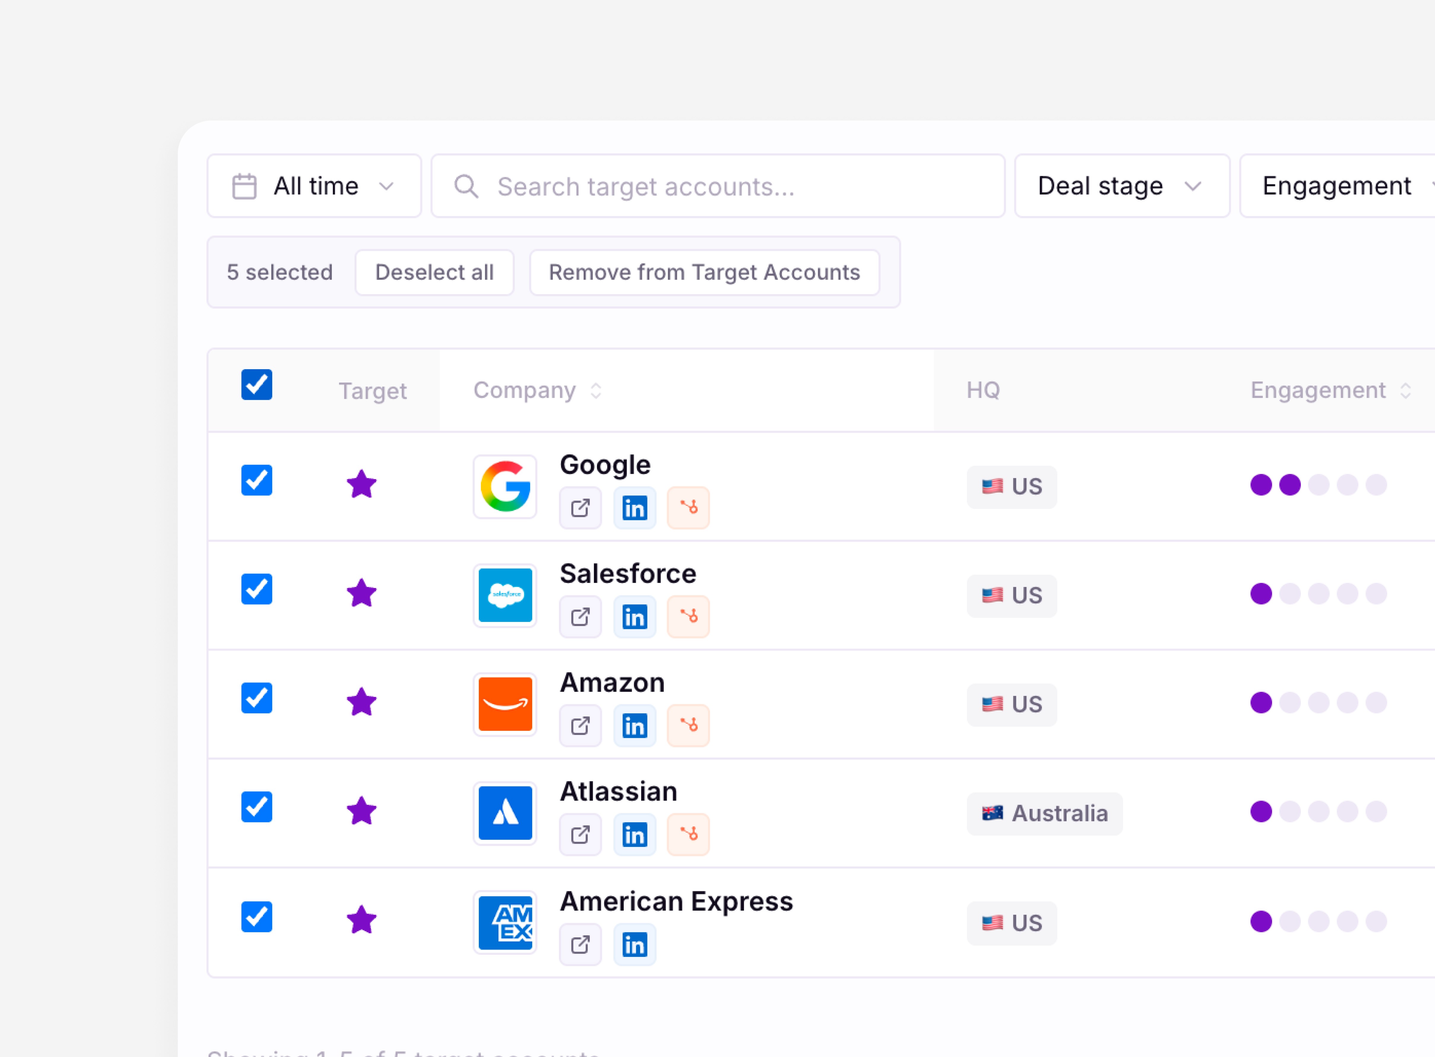Click the calendar icon in All time
The height and width of the screenshot is (1057, 1435).
[x=244, y=187]
